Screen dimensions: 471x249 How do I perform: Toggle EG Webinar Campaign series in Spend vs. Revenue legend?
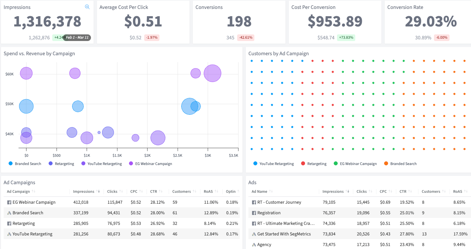pyautogui.click(x=151, y=164)
